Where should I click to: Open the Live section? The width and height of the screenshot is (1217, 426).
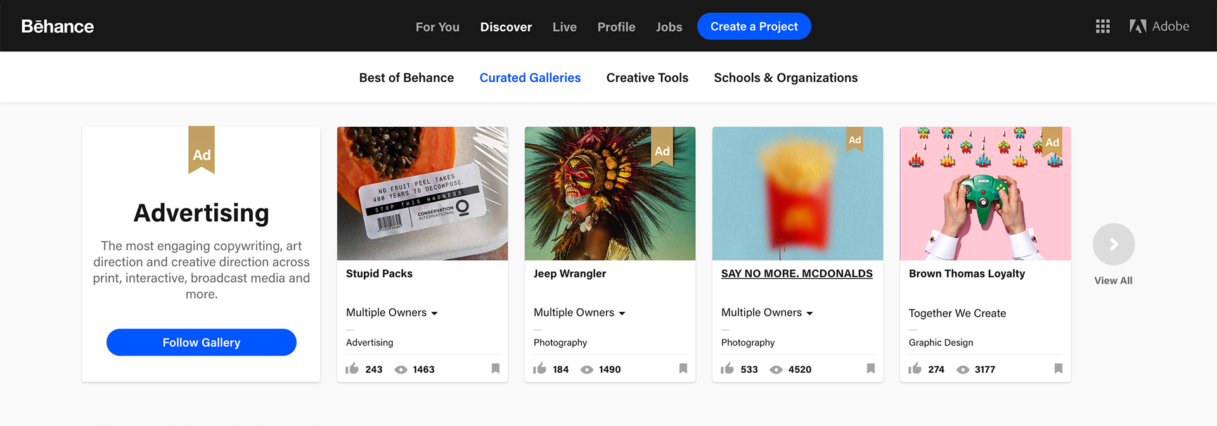[x=565, y=27]
